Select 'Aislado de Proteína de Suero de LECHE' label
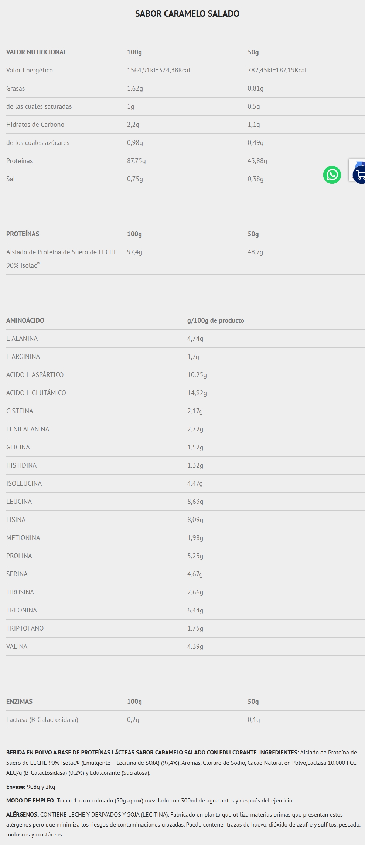 (62, 252)
